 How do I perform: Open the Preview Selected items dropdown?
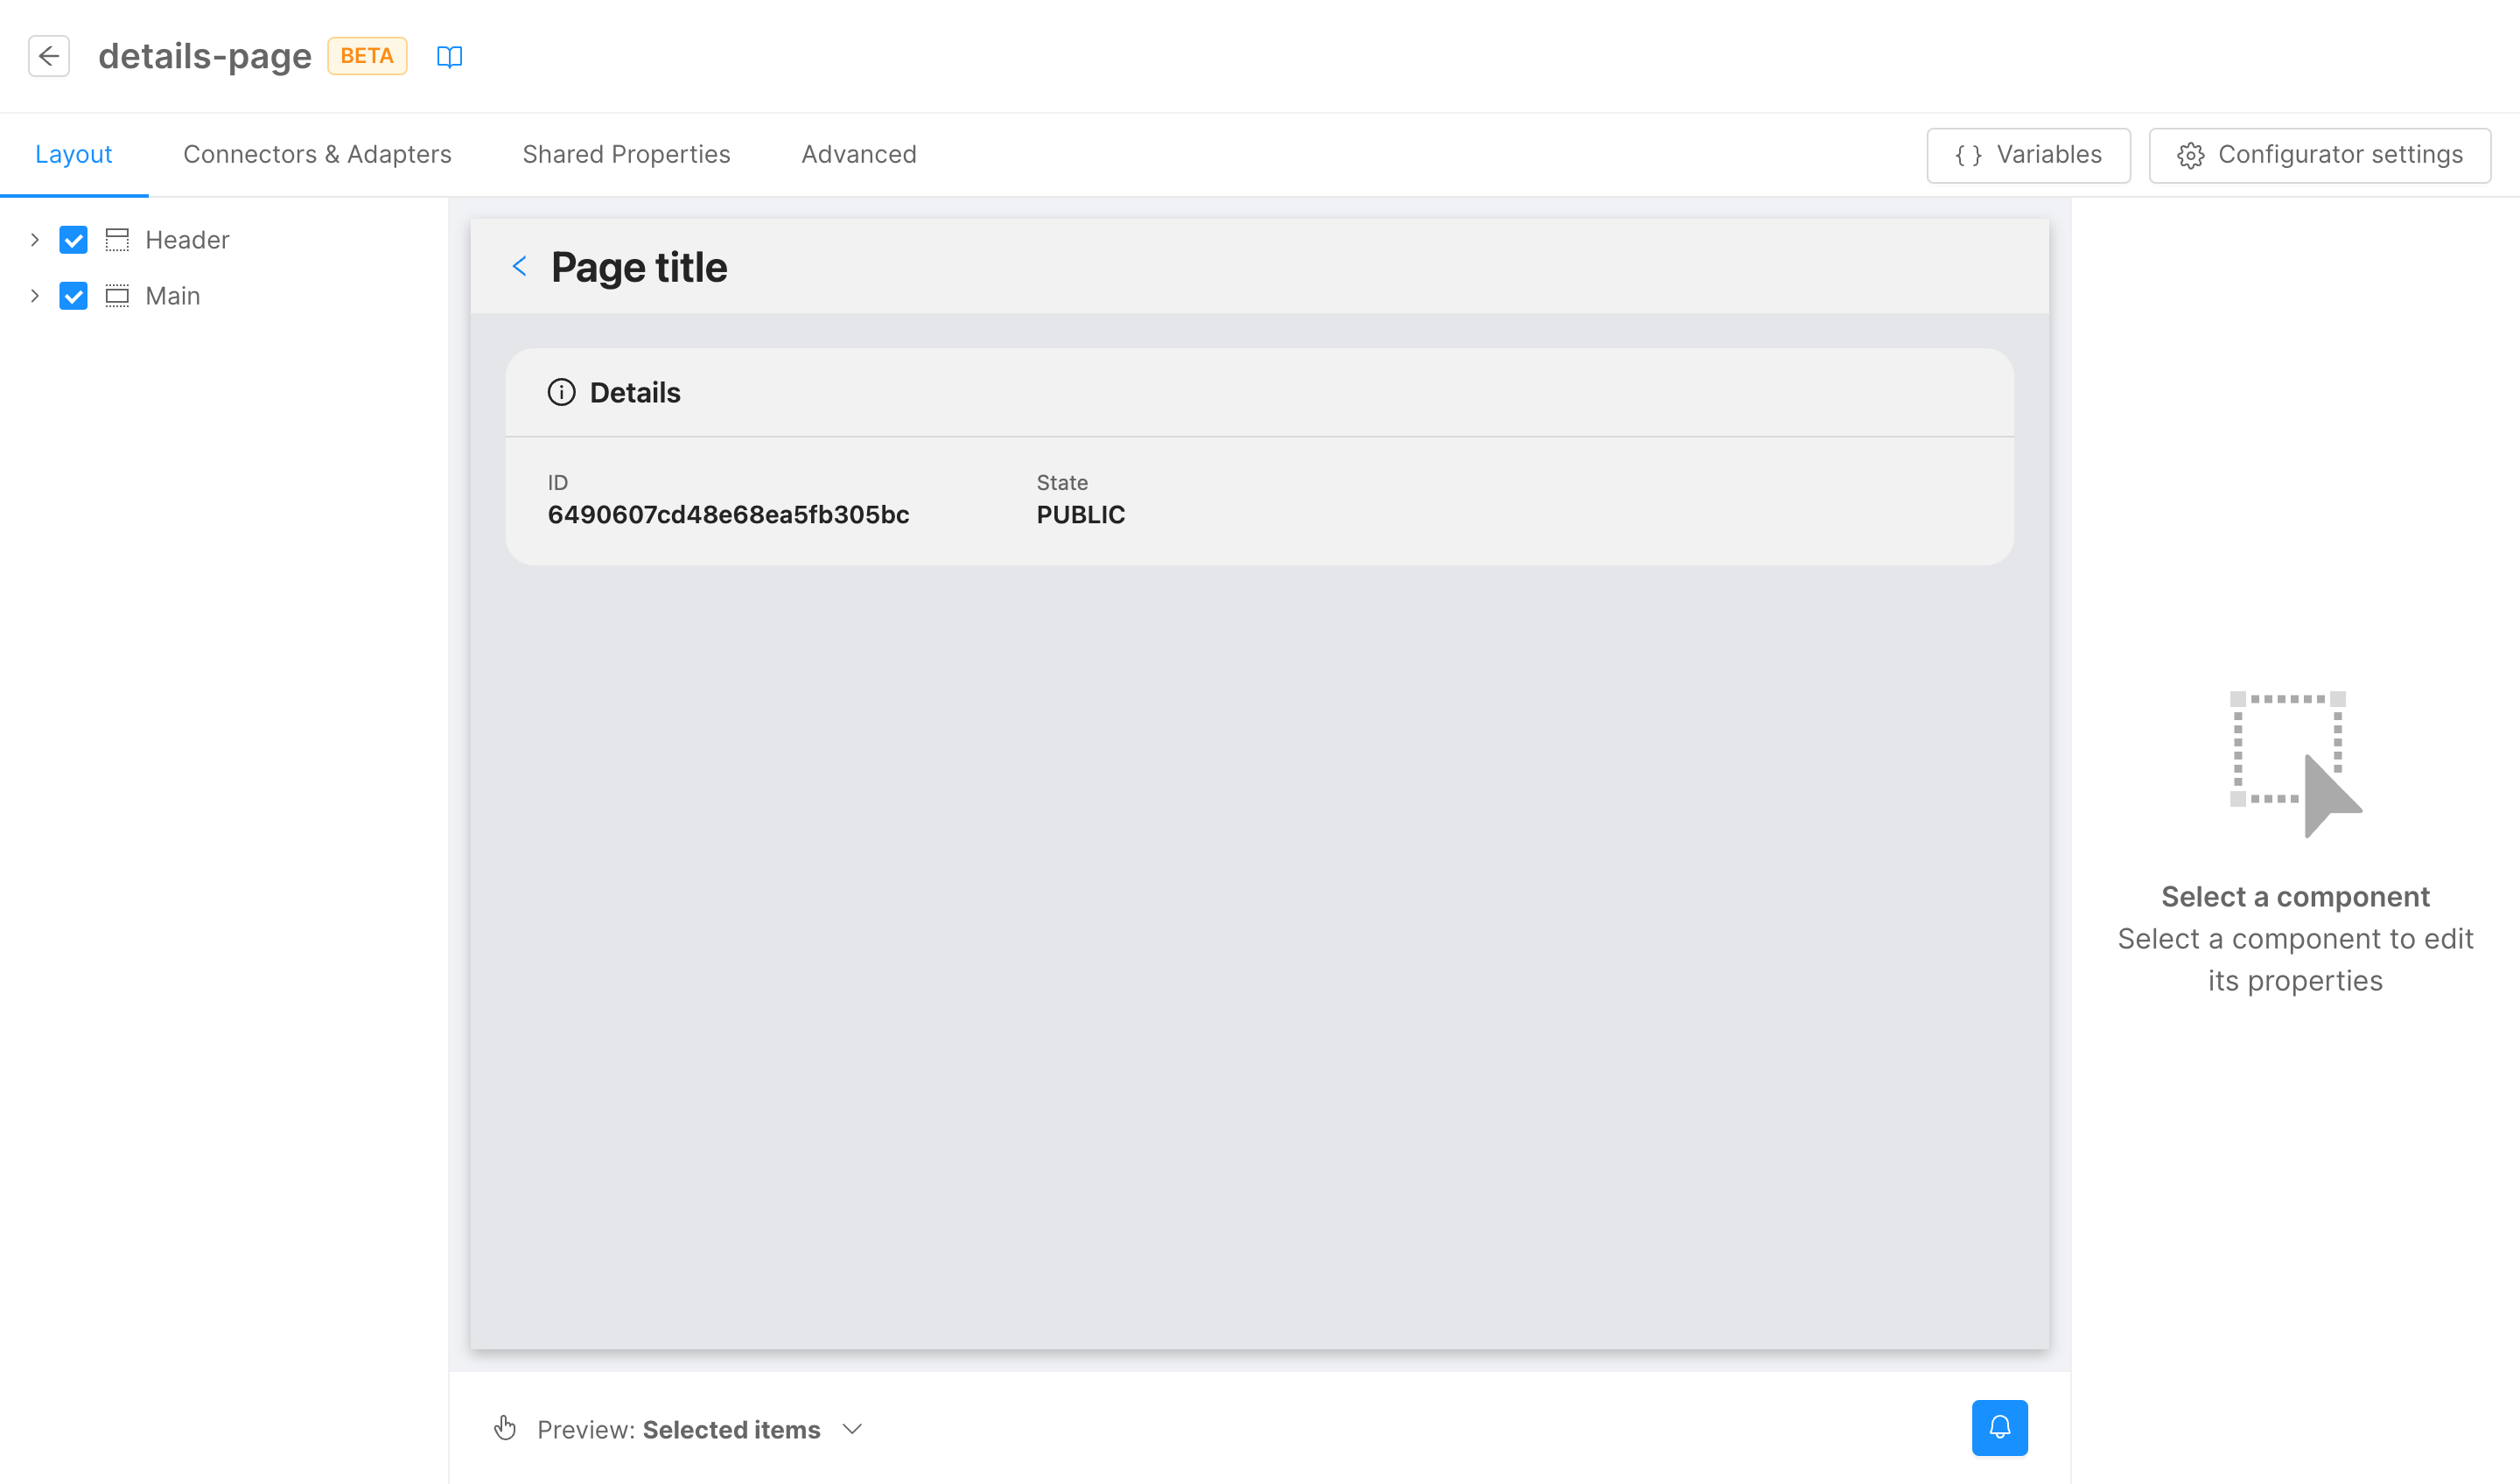click(x=852, y=1429)
